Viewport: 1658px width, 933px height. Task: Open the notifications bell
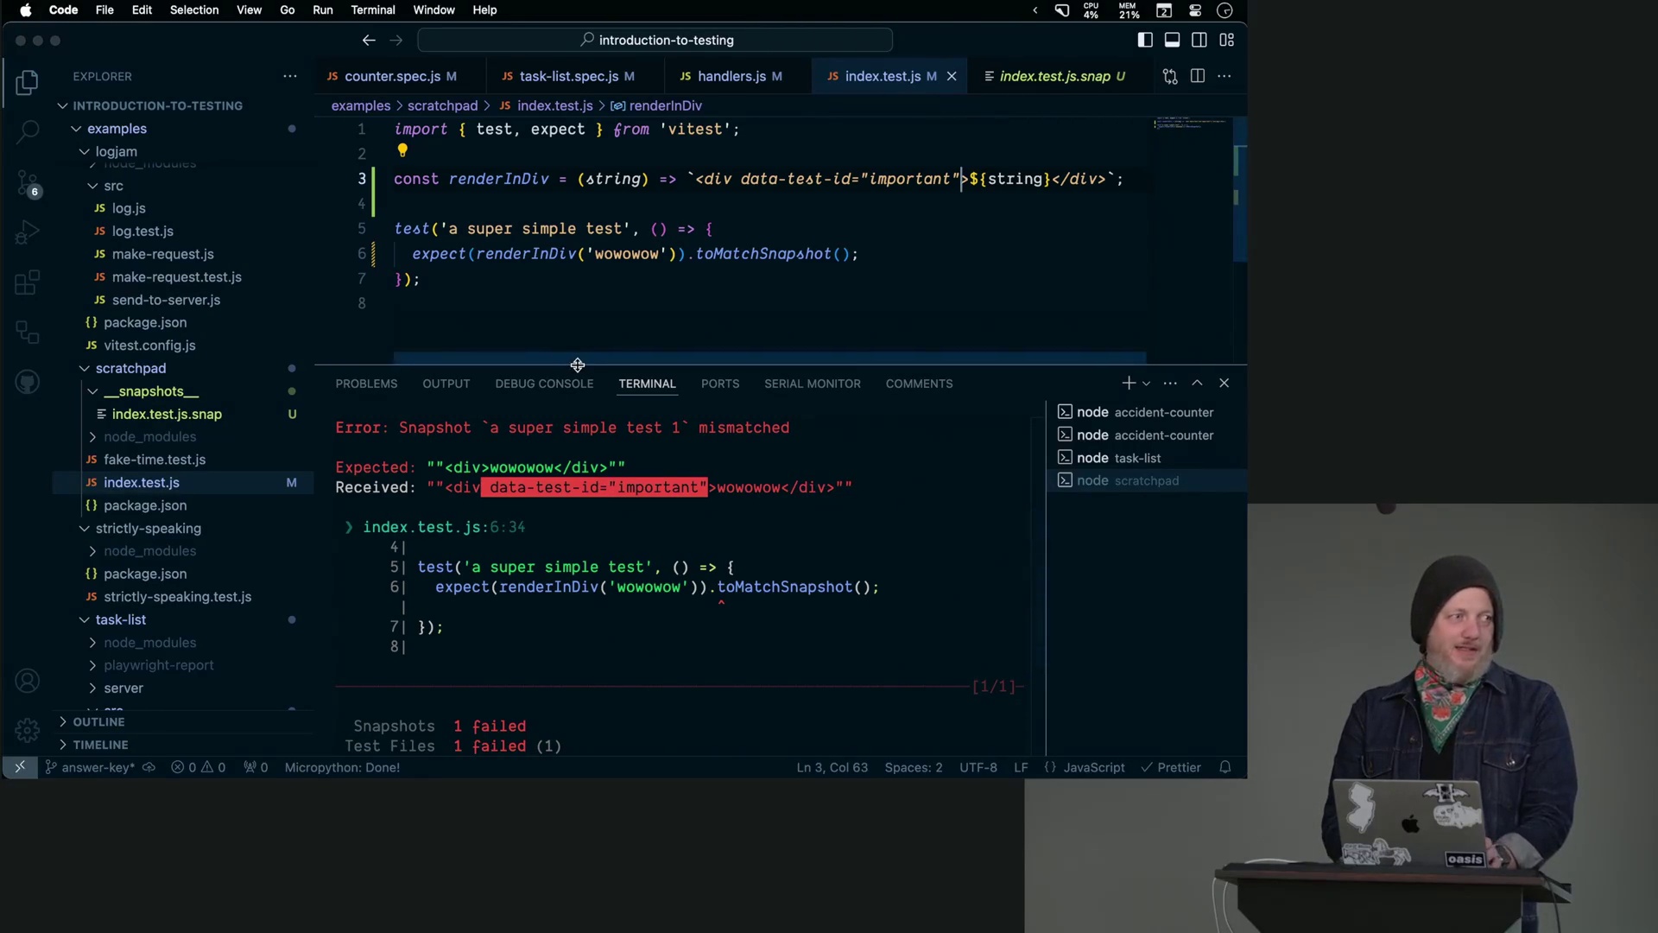[1225, 767]
